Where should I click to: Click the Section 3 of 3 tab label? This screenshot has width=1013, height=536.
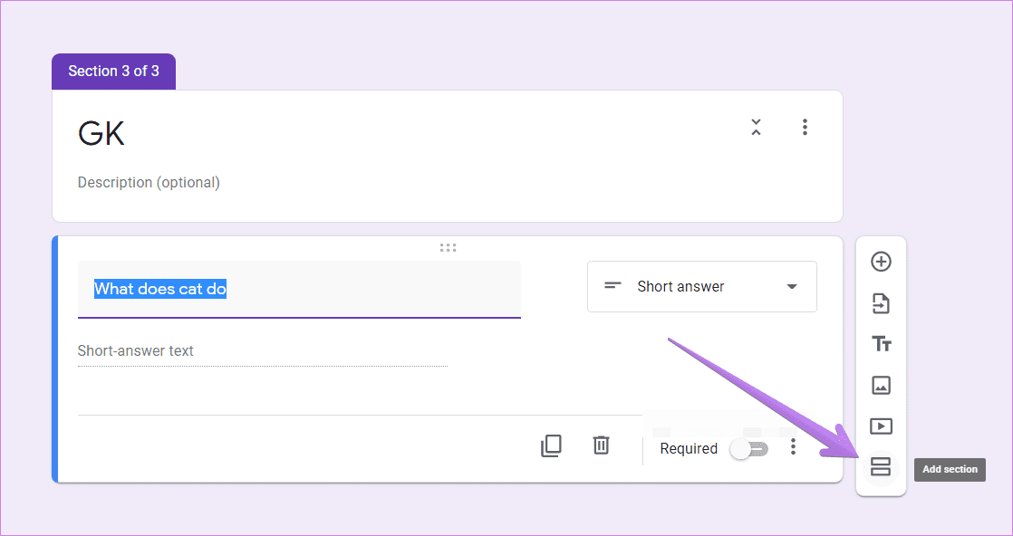113,71
